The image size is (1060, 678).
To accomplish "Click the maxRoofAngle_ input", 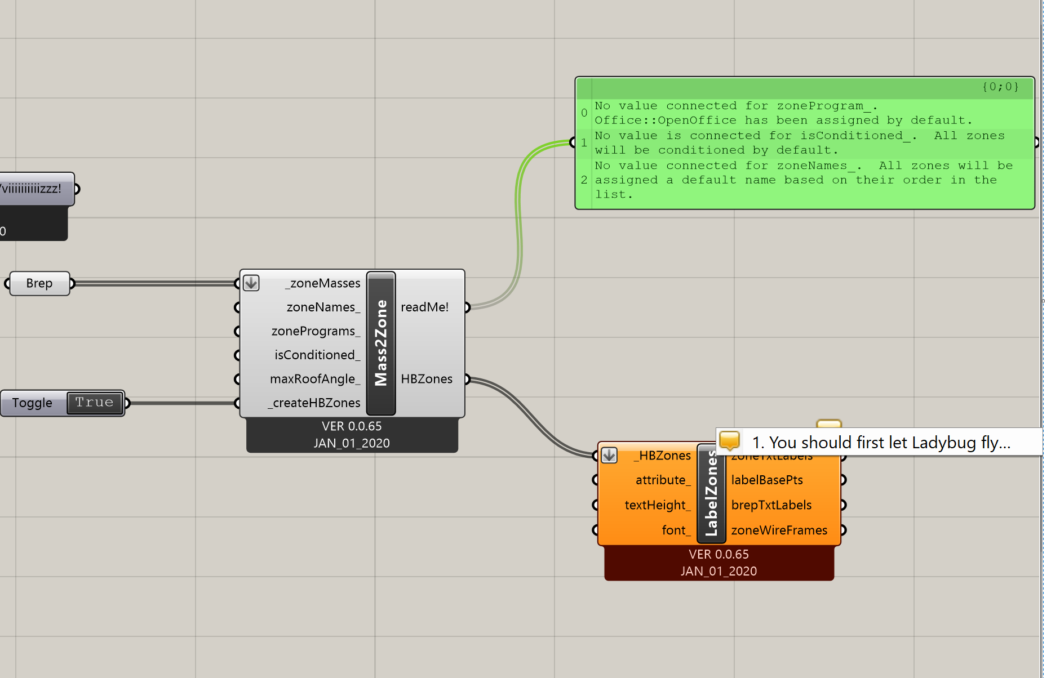I will coord(315,379).
